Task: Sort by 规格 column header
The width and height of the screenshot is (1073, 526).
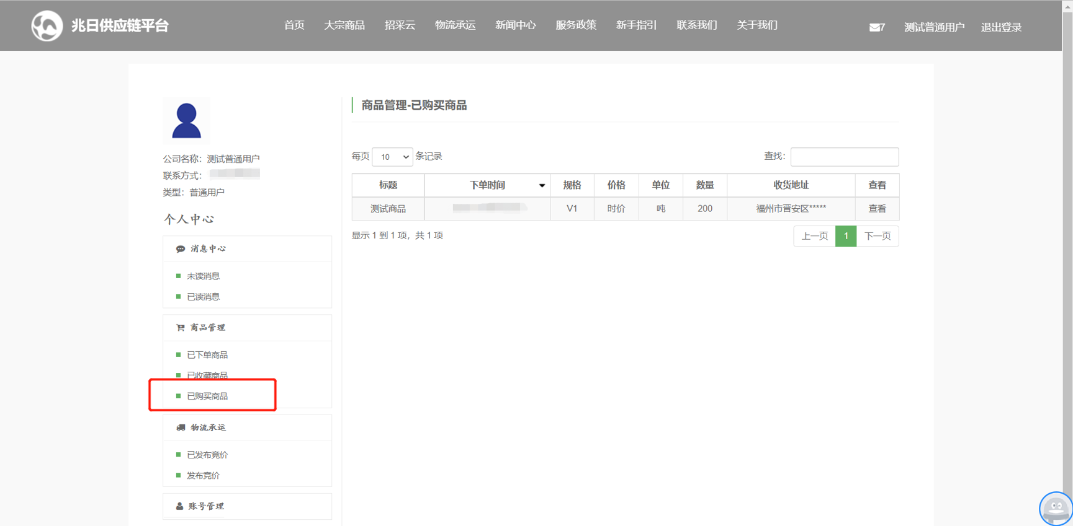Action: pos(572,185)
